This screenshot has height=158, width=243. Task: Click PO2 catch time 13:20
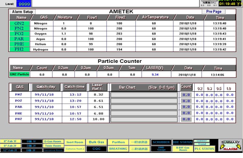pyautogui.click(x=75, y=101)
